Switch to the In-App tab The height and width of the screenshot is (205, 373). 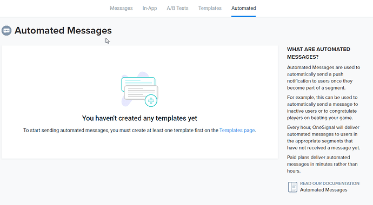click(150, 8)
